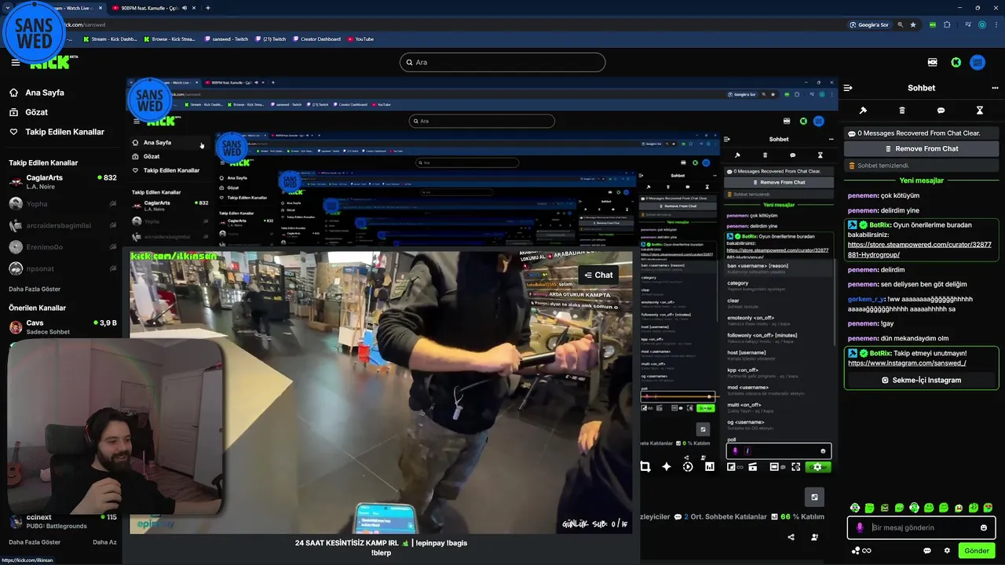Image resolution: width=1005 pixels, height=565 pixels.
Task: Collapse the Sohbet chat panel
Action: [847, 88]
